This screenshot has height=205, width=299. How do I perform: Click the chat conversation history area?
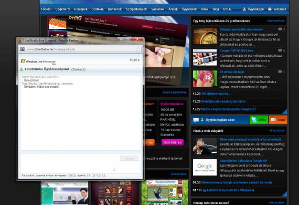point(81,112)
